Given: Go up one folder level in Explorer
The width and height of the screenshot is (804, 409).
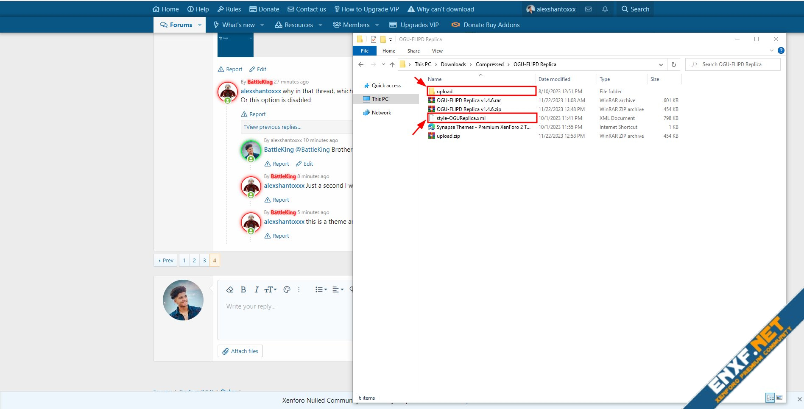Looking at the screenshot, I should (x=392, y=64).
